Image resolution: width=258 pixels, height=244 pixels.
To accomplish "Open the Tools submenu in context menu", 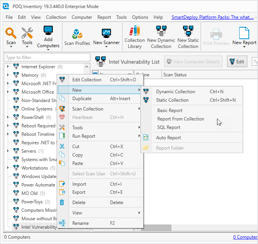I will [x=100, y=127].
